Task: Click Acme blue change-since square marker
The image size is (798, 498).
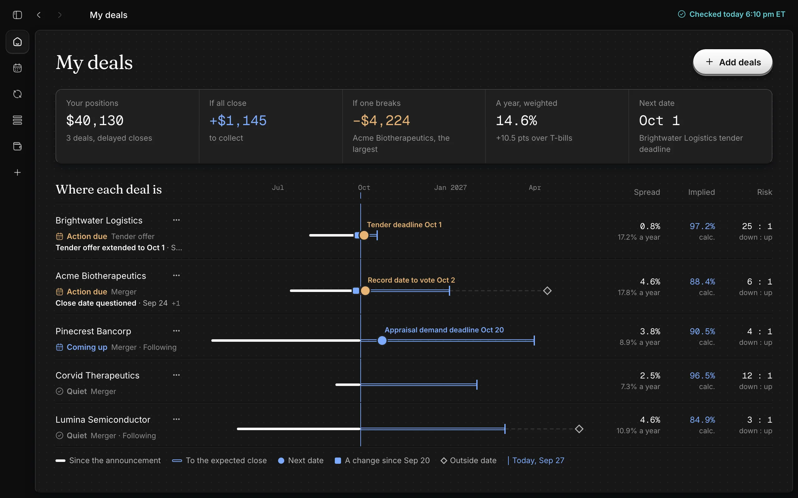Action: point(356,290)
